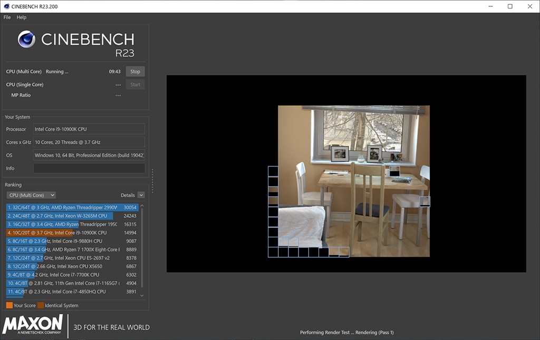This screenshot has height=340, width=540.
Task: Maximize the Cinebench window
Action: (x=510, y=6)
